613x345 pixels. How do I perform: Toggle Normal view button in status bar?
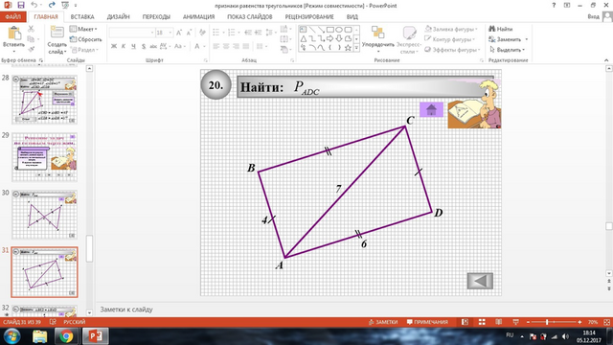465,322
